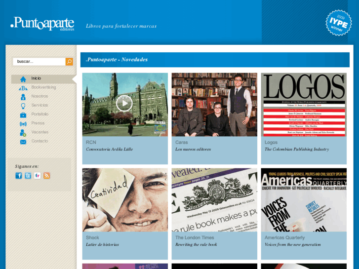Click The London Times title link
This screenshot has width=359, height=269.
point(195,237)
